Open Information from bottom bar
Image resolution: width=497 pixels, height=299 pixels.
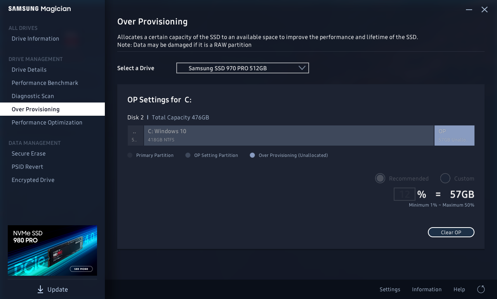[x=427, y=289]
